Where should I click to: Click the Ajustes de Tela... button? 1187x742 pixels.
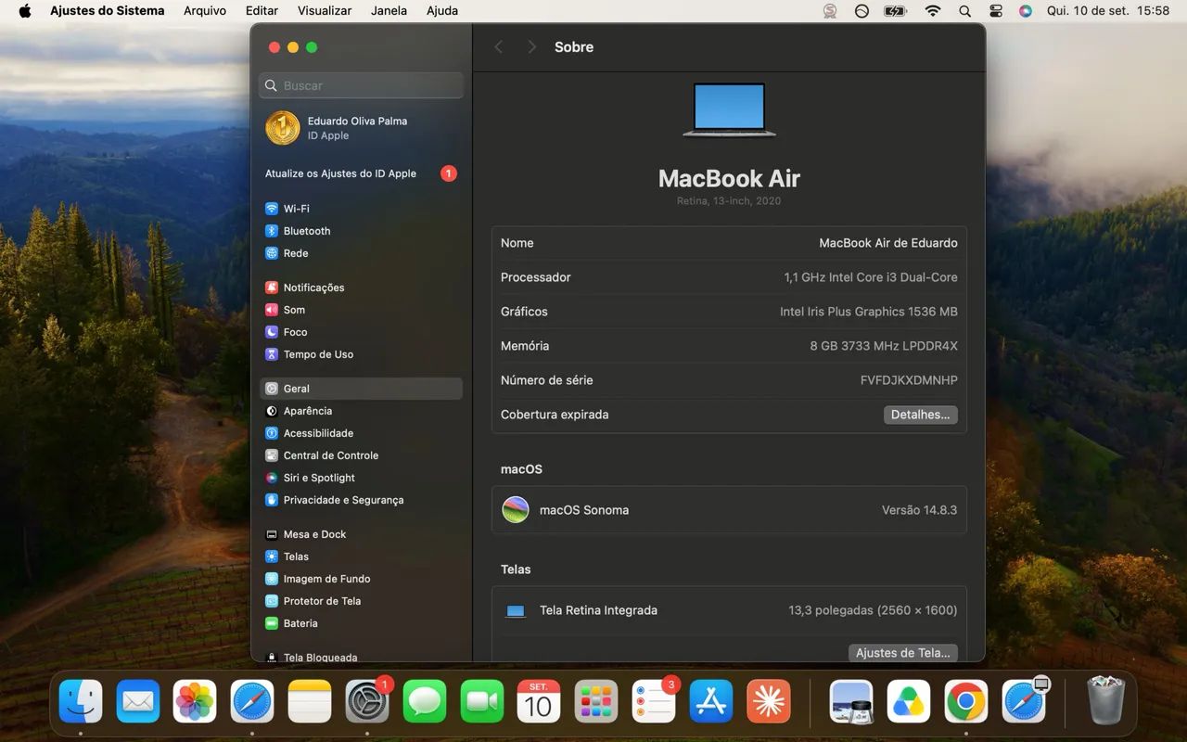(902, 653)
